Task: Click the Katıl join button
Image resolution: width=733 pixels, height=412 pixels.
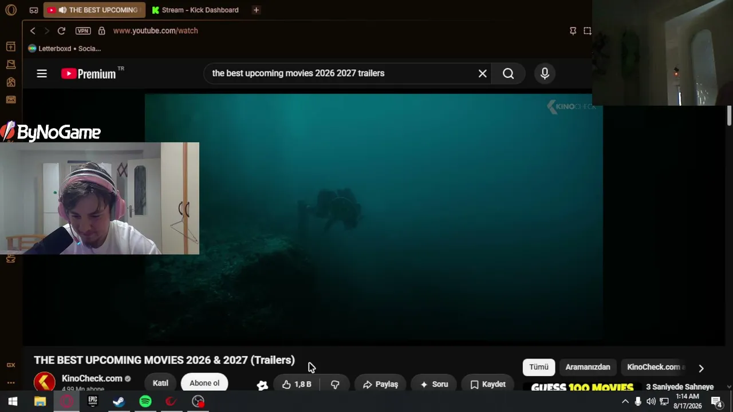Action: (160, 383)
